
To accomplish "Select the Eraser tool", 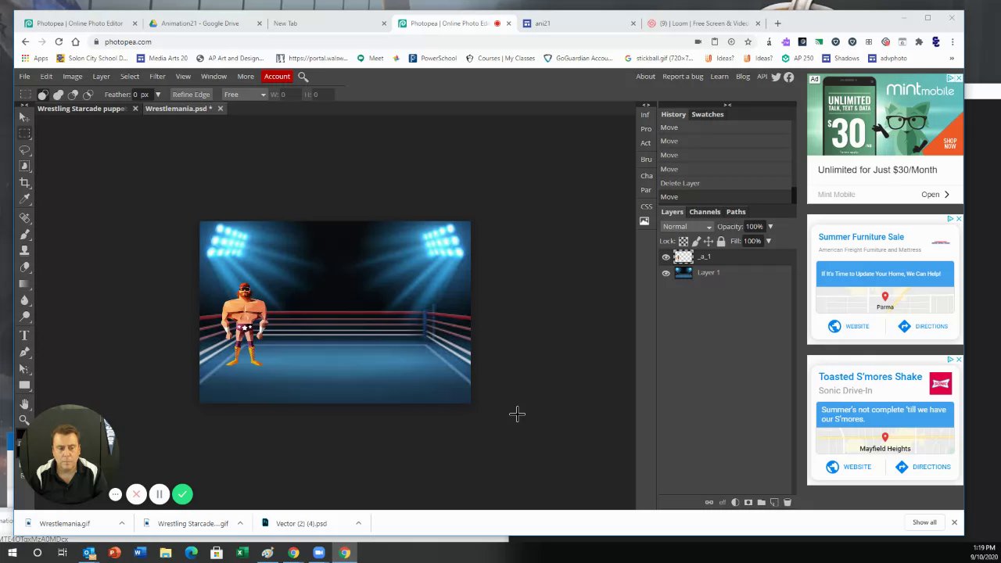I will [24, 267].
